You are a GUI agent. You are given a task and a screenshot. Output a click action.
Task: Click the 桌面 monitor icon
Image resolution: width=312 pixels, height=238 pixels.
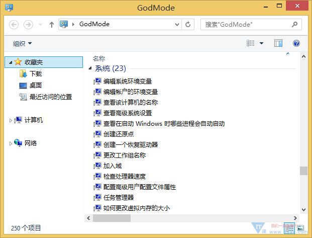(x=23, y=86)
